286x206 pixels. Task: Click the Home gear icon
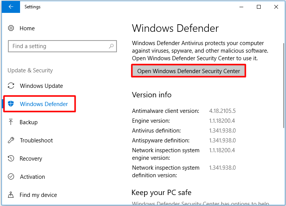click(11, 28)
